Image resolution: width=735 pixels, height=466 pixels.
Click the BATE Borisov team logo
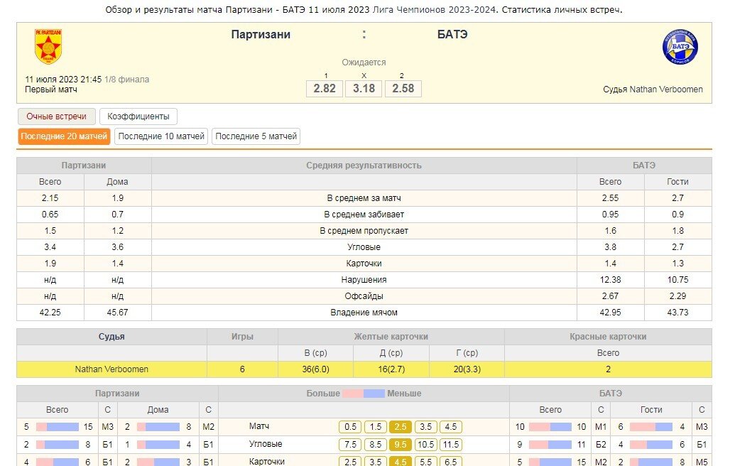[x=680, y=48]
